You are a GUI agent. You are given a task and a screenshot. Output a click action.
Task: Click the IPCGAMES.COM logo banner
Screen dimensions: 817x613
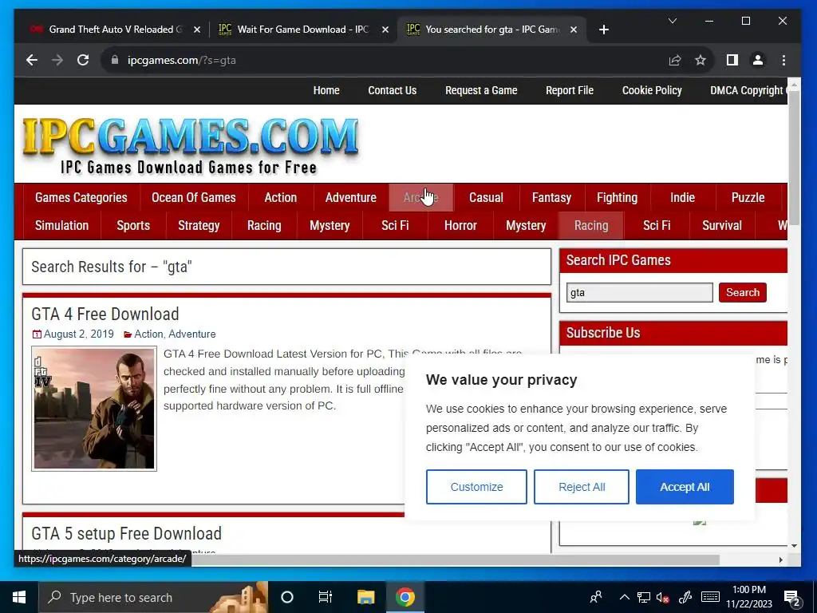click(191, 145)
